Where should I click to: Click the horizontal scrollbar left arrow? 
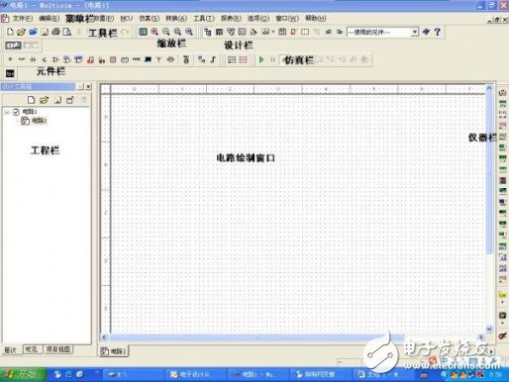(x=105, y=336)
